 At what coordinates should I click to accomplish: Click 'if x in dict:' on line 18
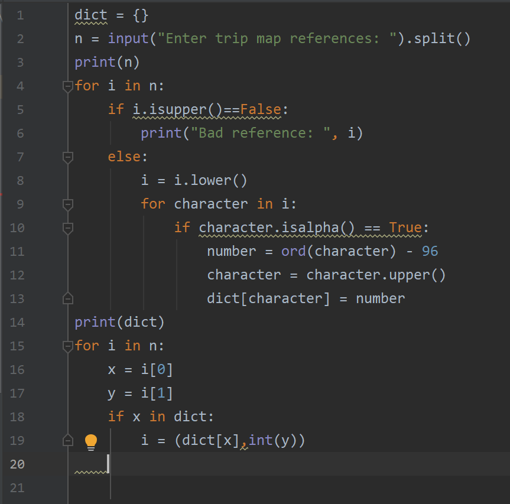point(161,417)
